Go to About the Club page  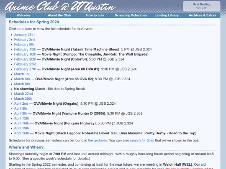[59, 15]
